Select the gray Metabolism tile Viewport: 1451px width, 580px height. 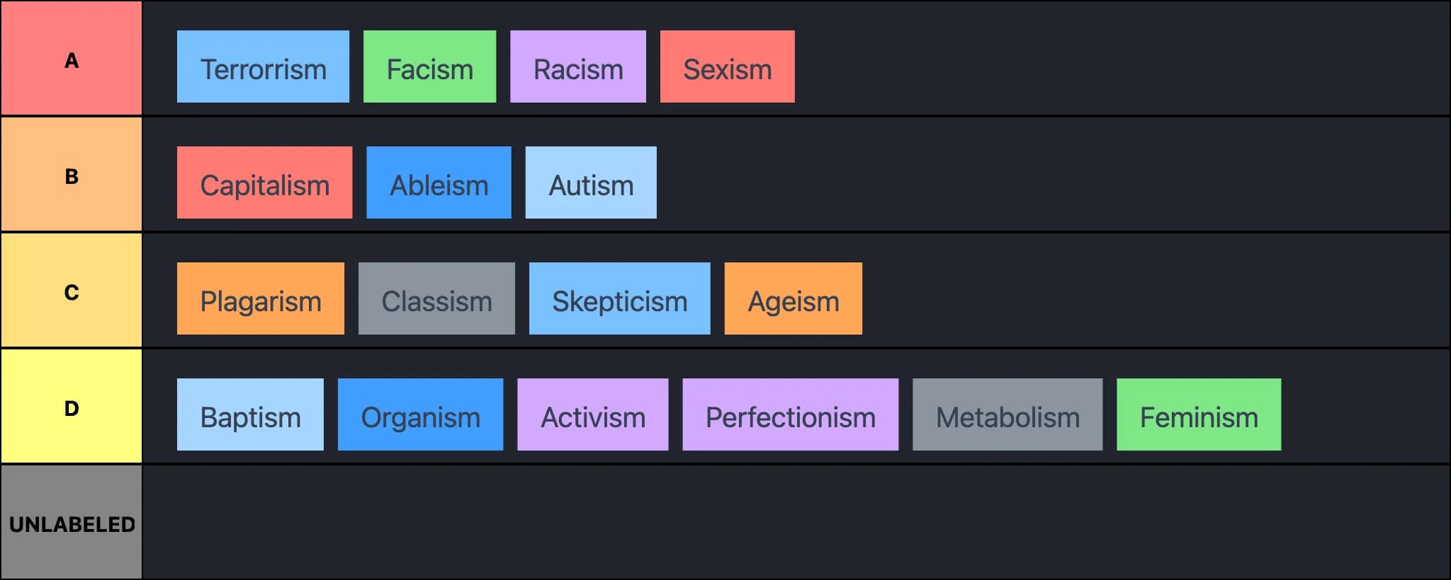coord(1007,415)
